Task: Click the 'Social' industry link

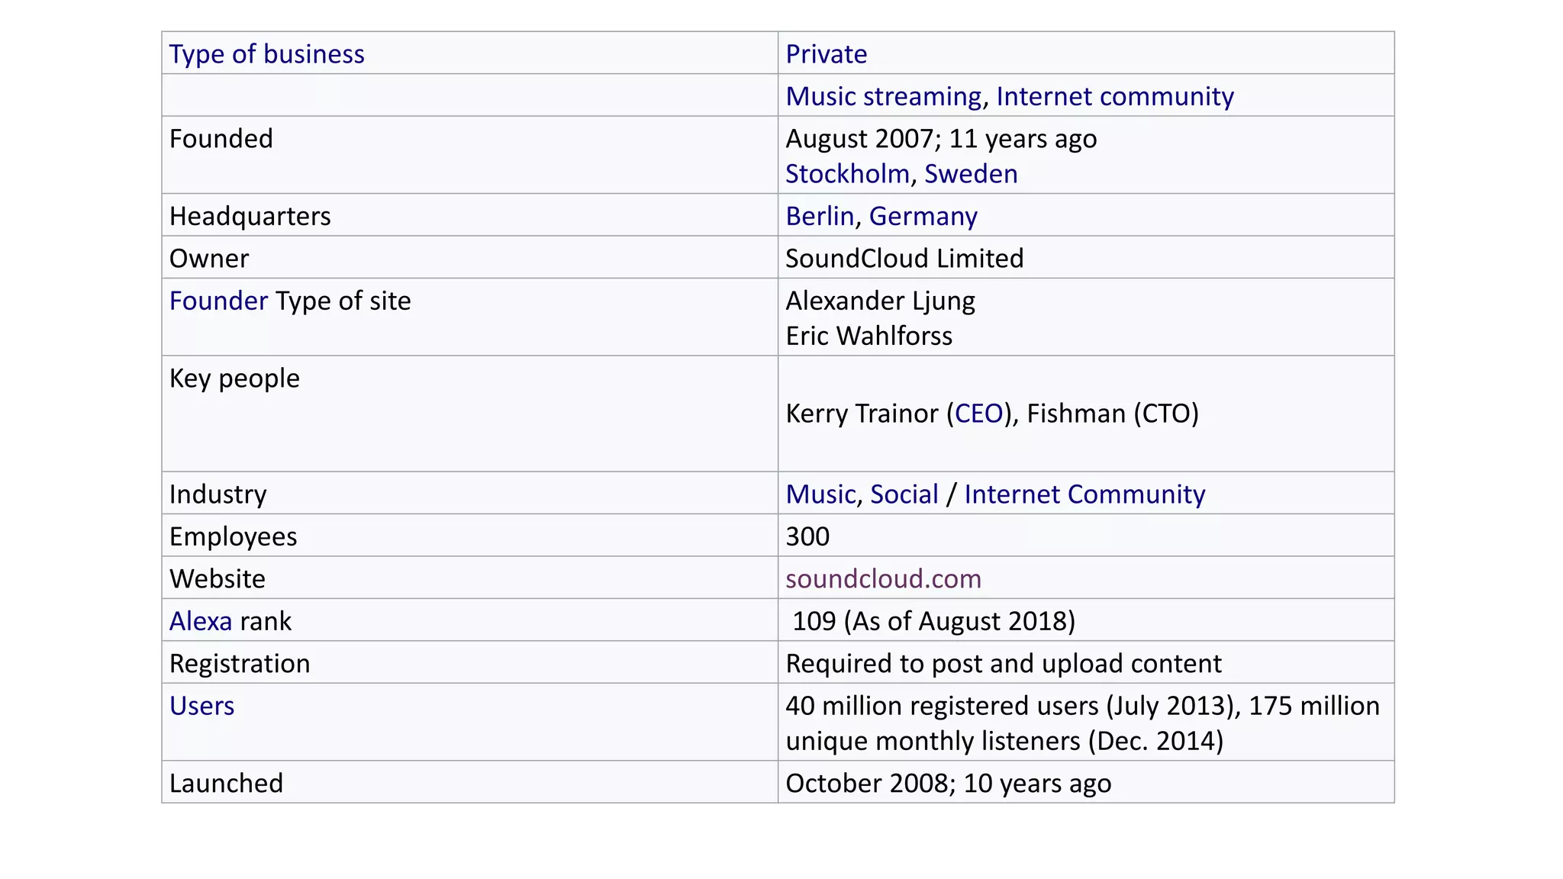Action: pos(904,494)
